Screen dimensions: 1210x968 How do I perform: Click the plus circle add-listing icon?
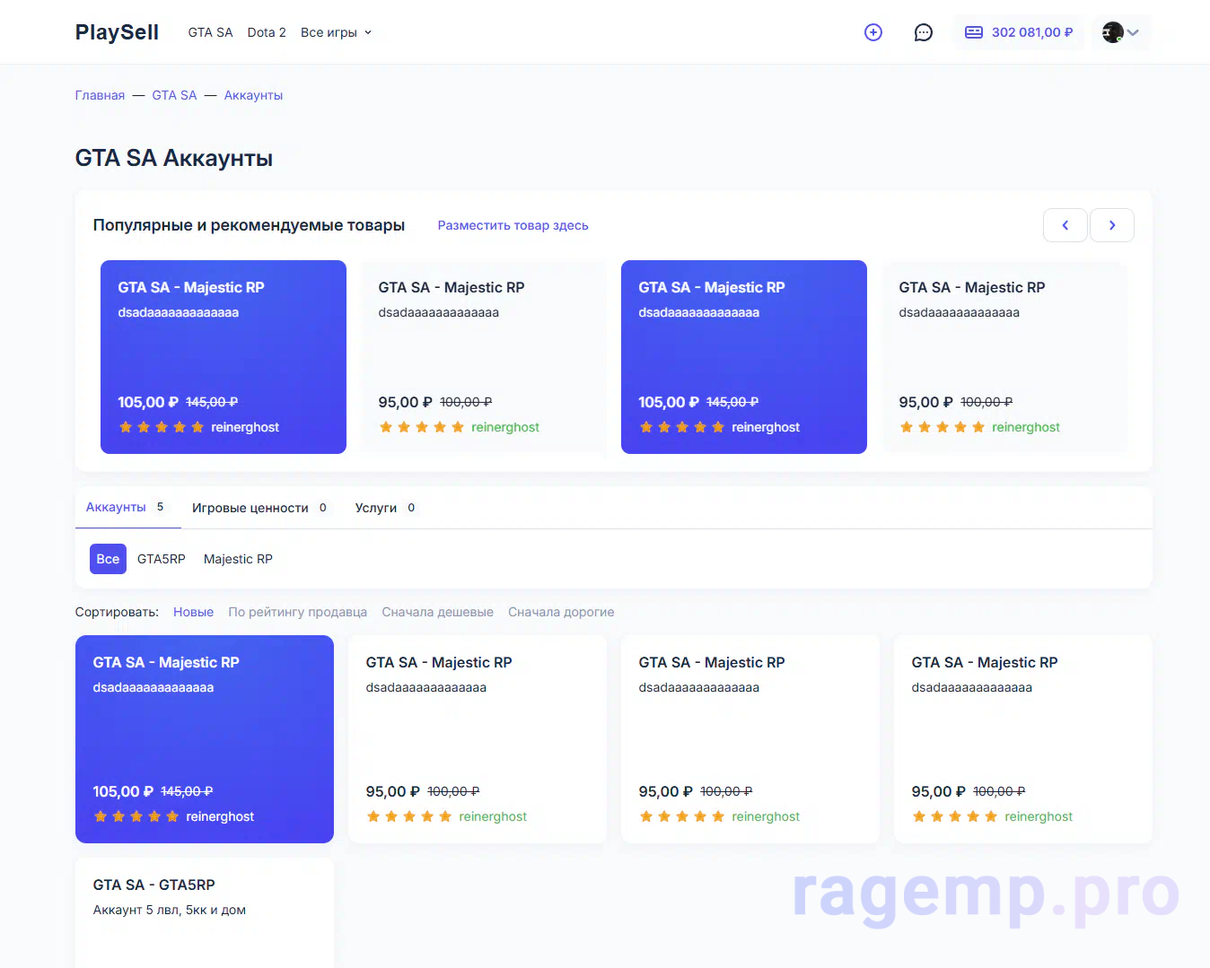click(x=872, y=32)
